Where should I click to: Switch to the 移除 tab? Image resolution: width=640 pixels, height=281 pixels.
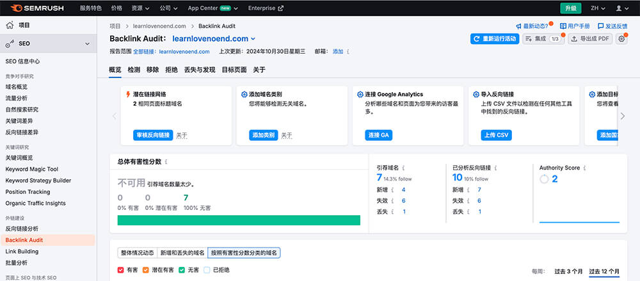[x=153, y=70]
